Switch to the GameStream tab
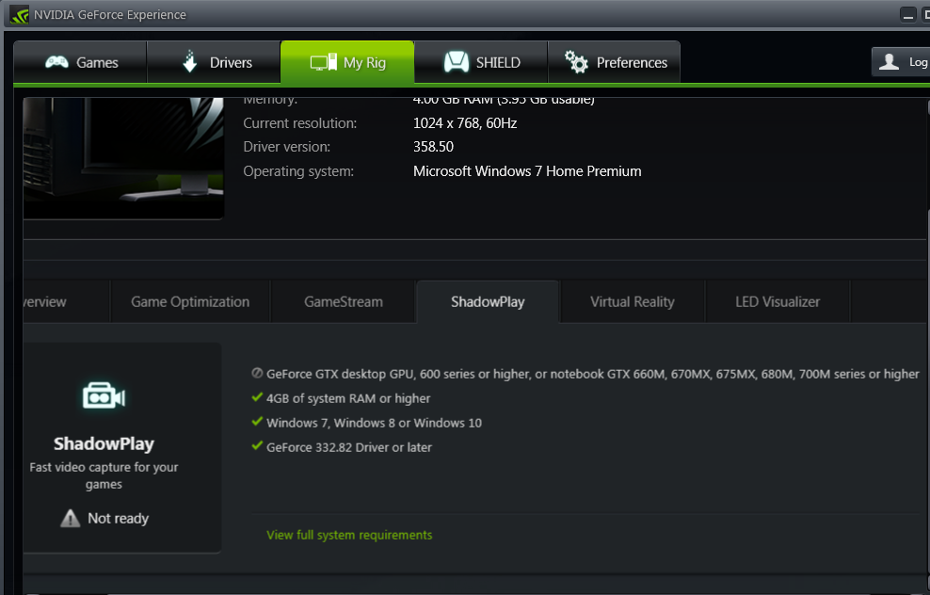The height and width of the screenshot is (595, 930). [x=344, y=302]
